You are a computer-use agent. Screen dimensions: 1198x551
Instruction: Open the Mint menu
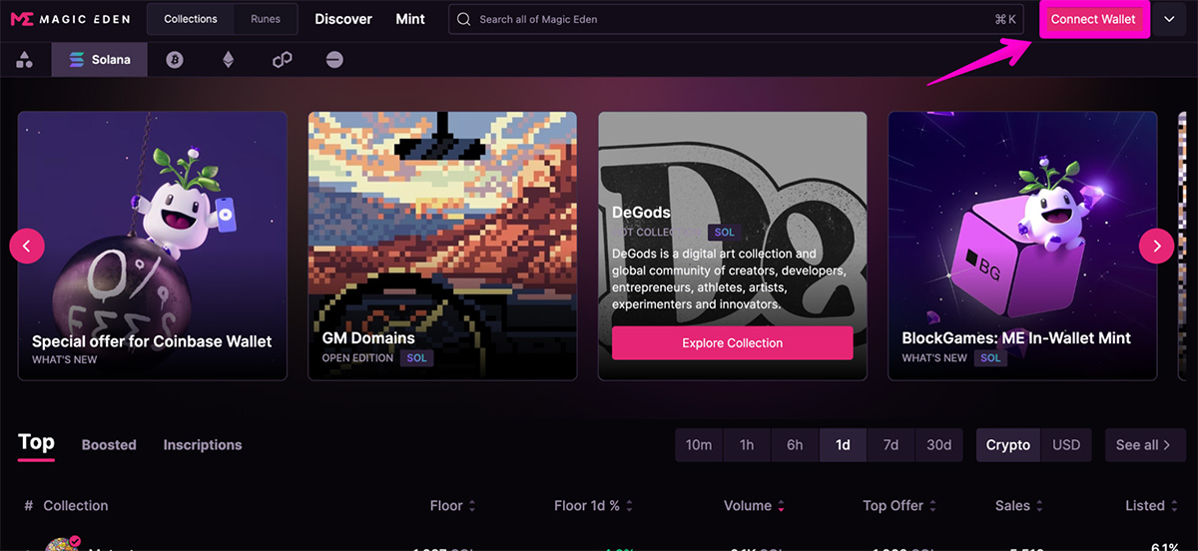[410, 19]
